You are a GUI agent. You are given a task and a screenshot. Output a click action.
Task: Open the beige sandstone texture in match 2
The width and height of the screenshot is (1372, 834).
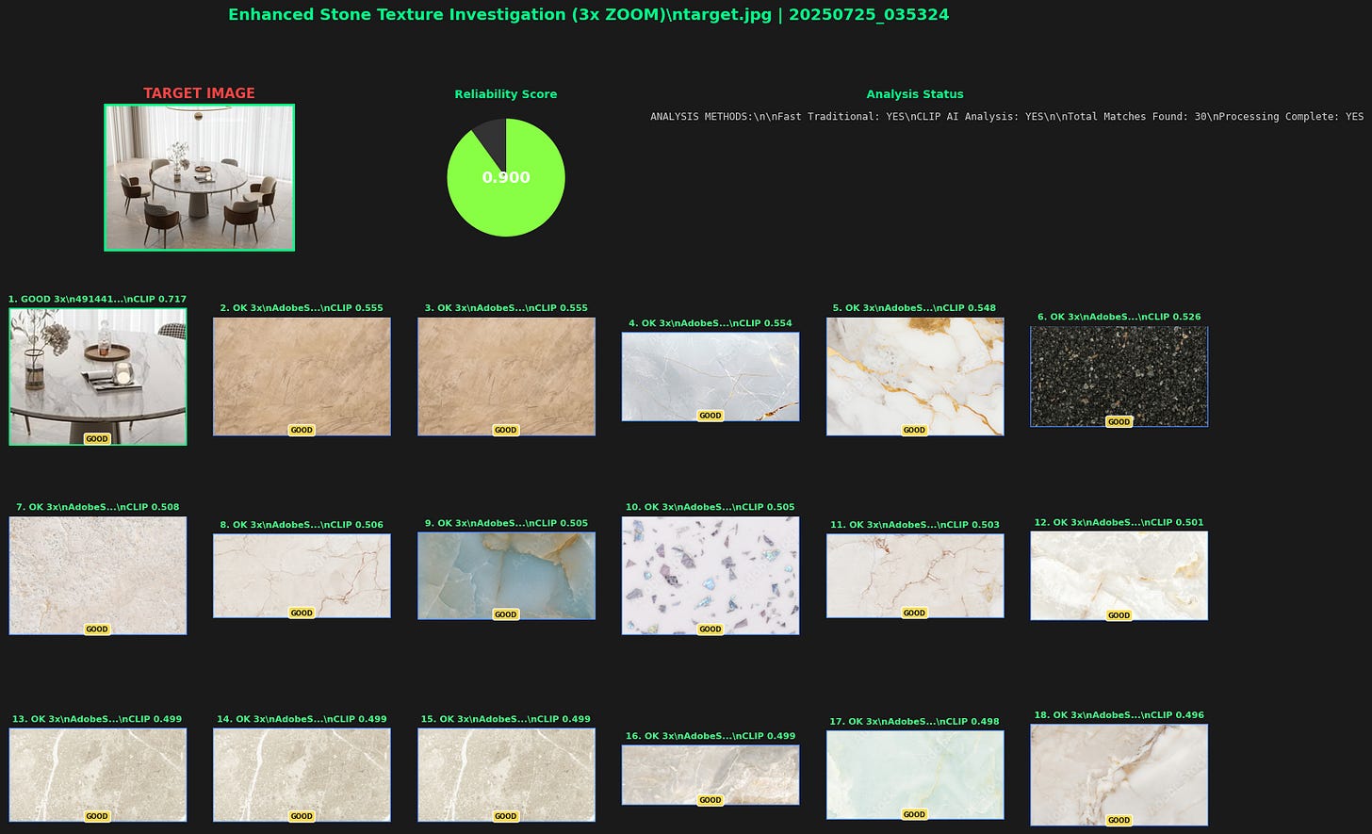pos(302,376)
